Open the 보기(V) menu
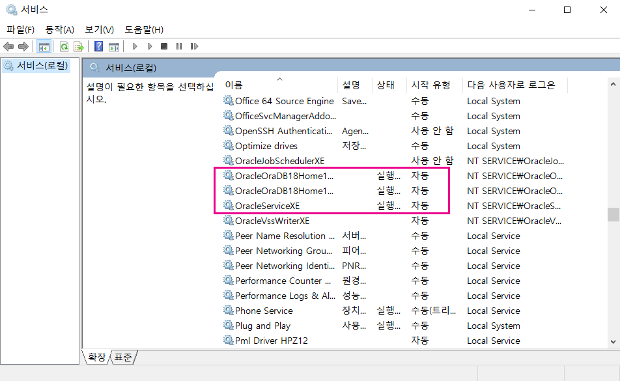This screenshot has height=381, width=620. coord(99,30)
